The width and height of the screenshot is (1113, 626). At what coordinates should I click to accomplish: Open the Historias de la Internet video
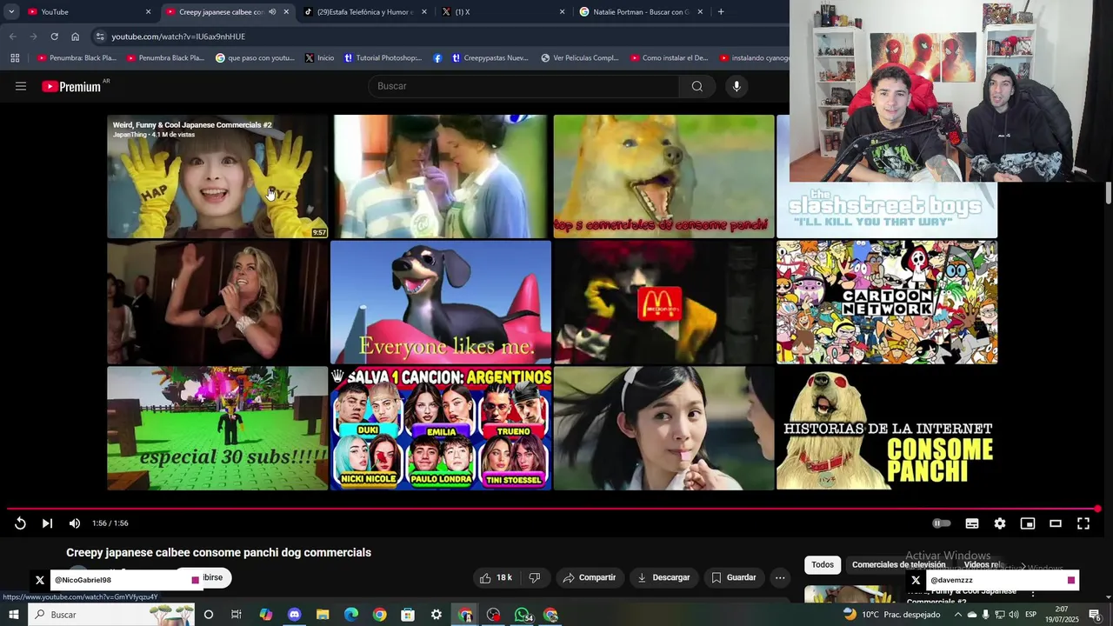coord(887,428)
